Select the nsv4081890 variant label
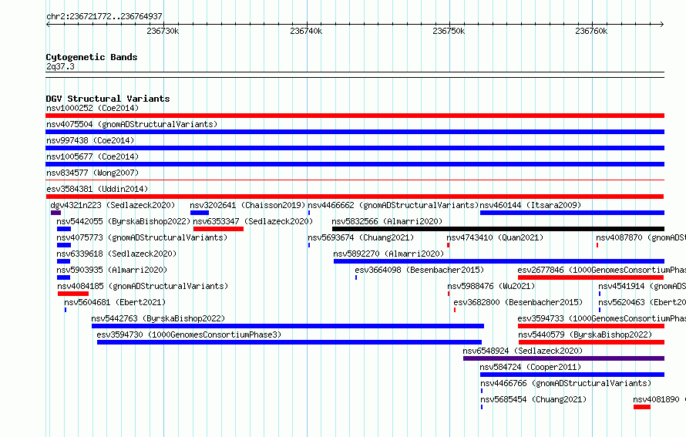This screenshot has height=437, width=686. (x=659, y=399)
